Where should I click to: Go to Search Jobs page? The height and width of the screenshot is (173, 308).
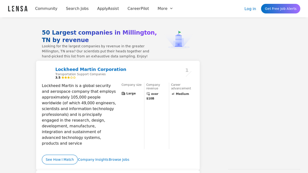click(x=77, y=8)
